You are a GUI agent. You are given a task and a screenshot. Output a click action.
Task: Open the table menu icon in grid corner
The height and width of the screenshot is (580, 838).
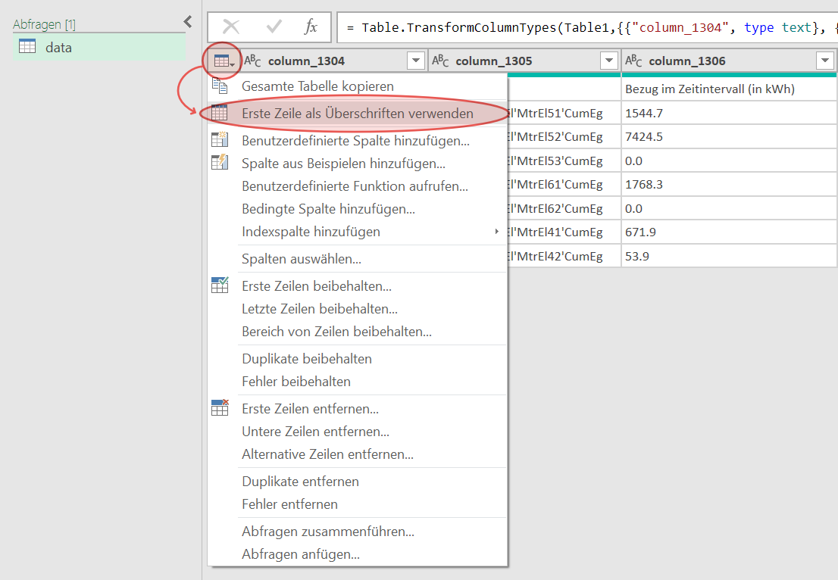(x=224, y=61)
